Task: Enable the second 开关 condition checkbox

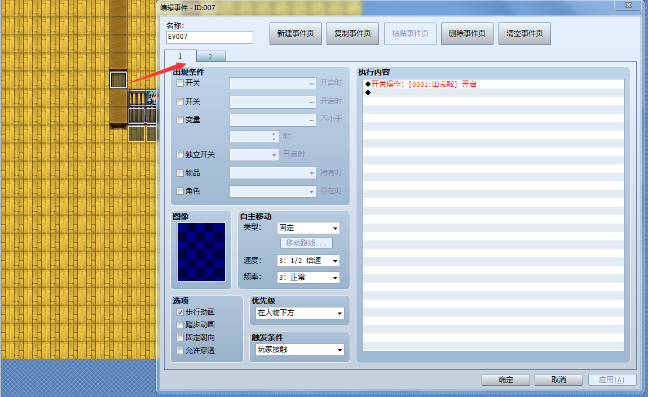Action: pyautogui.click(x=180, y=101)
